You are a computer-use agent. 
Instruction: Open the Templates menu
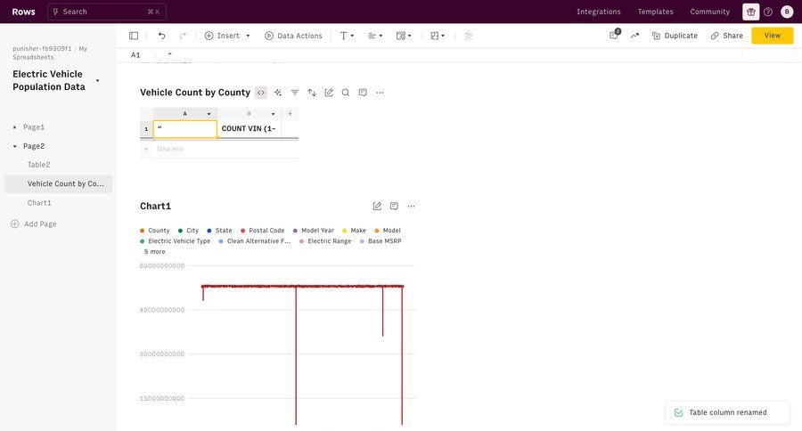655,12
